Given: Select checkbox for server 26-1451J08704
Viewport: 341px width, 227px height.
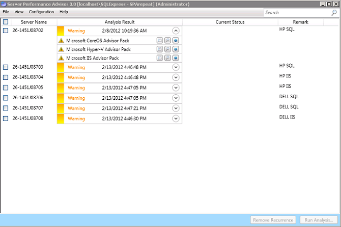Looking at the screenshot, I should (x=6, y=77).
